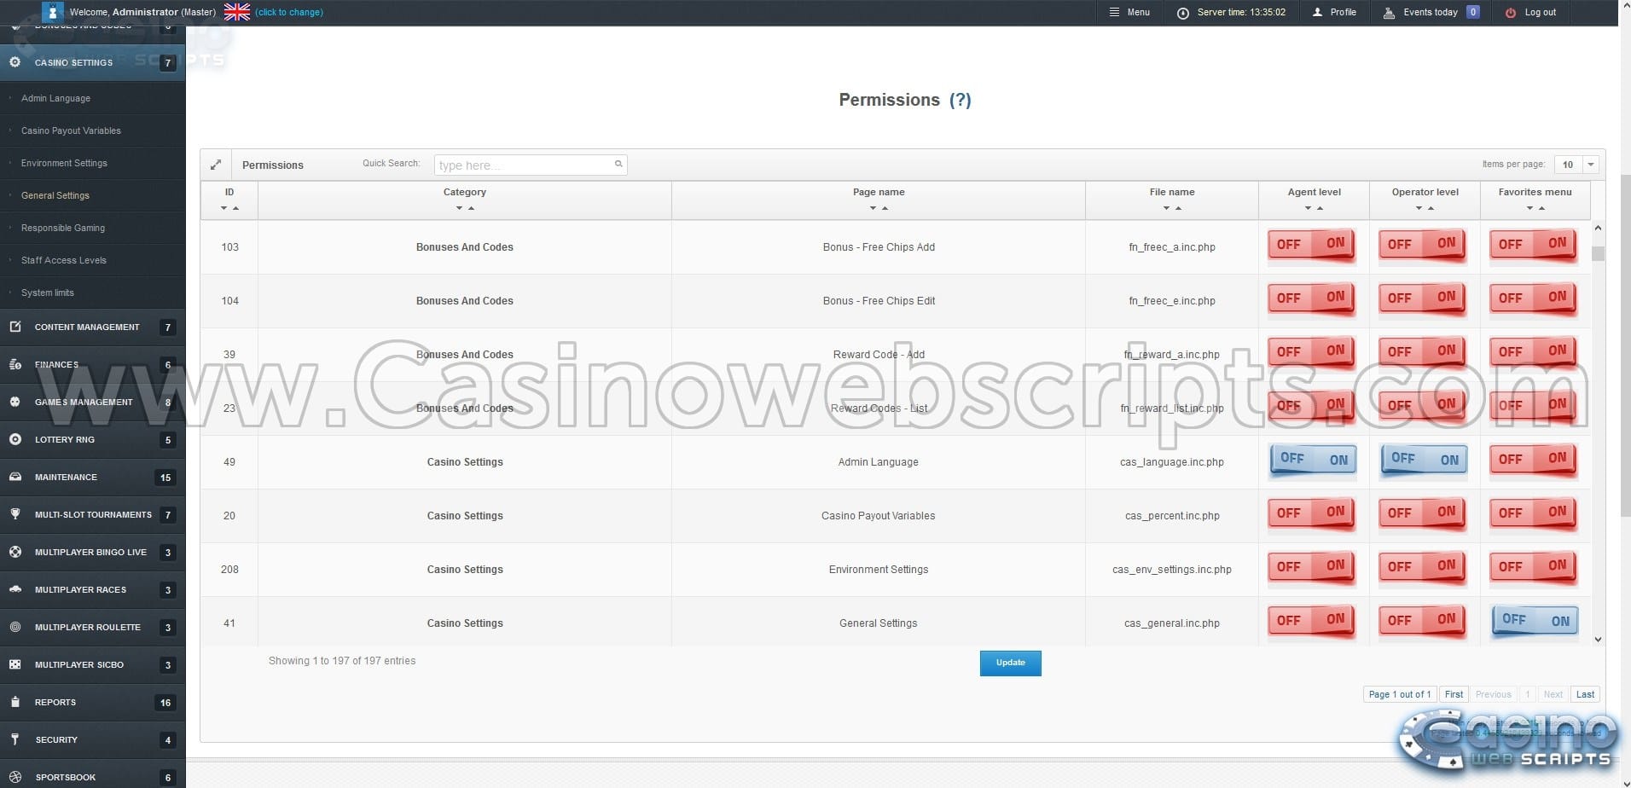
Task: Click the 'click to change' language link
Action: click(x=289, y=12)
